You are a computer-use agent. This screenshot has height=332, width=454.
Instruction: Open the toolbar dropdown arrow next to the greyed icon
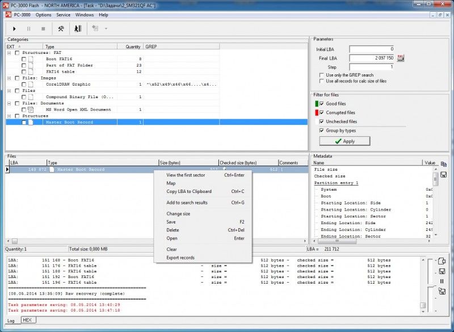106,28
